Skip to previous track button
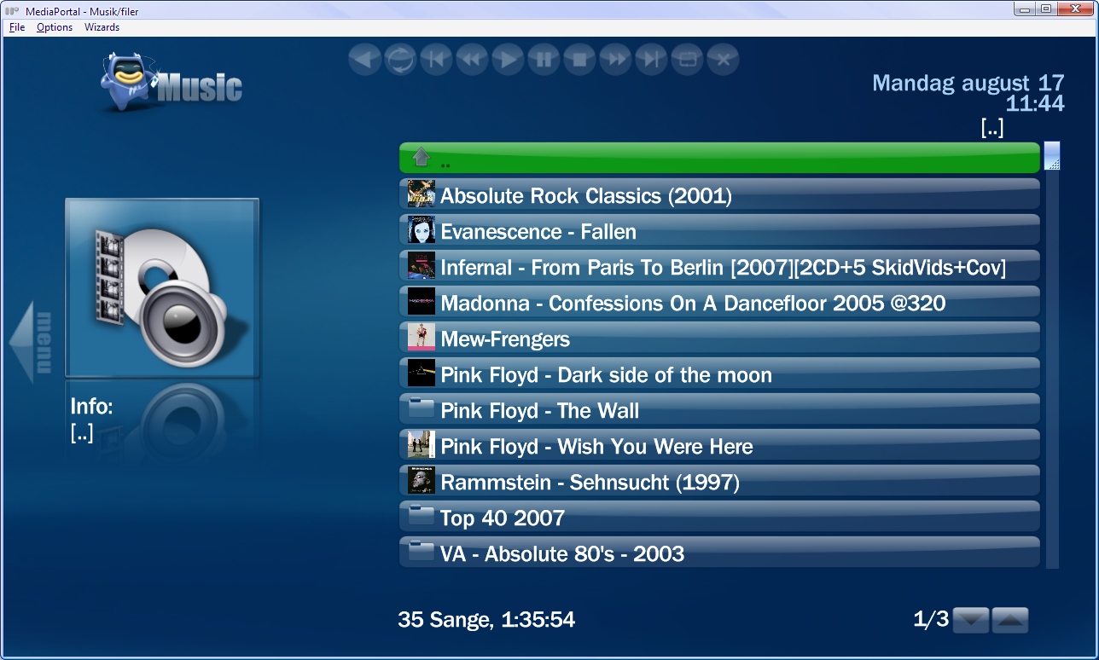 click(x=436, y=60)
